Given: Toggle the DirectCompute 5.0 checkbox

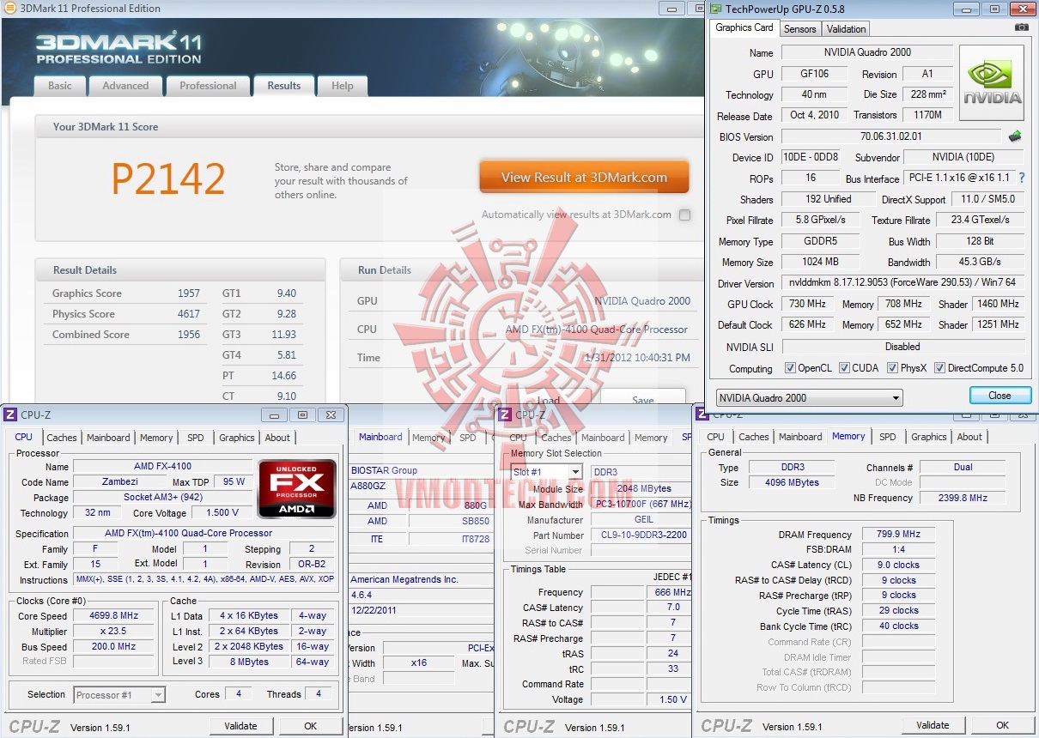Looking at the screenshot, I should [940, 368].
